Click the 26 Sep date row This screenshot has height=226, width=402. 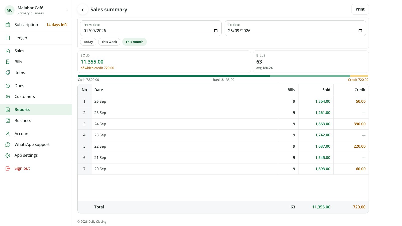(223, 101)
